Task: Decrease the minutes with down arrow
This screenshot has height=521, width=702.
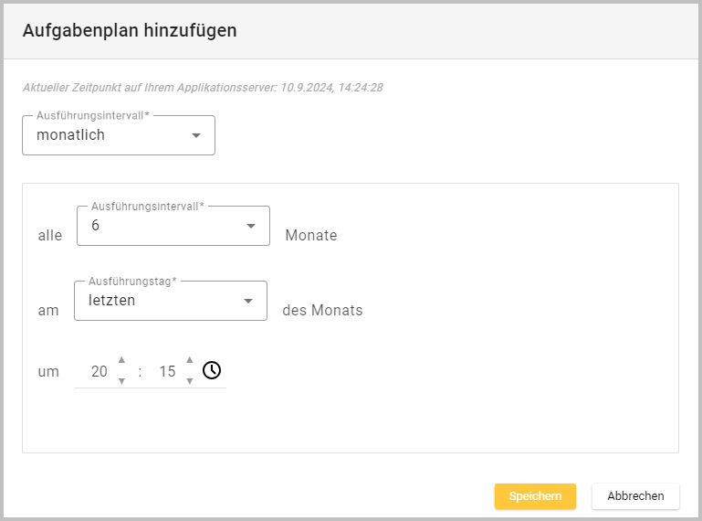Action: click(x=190, y=381)
